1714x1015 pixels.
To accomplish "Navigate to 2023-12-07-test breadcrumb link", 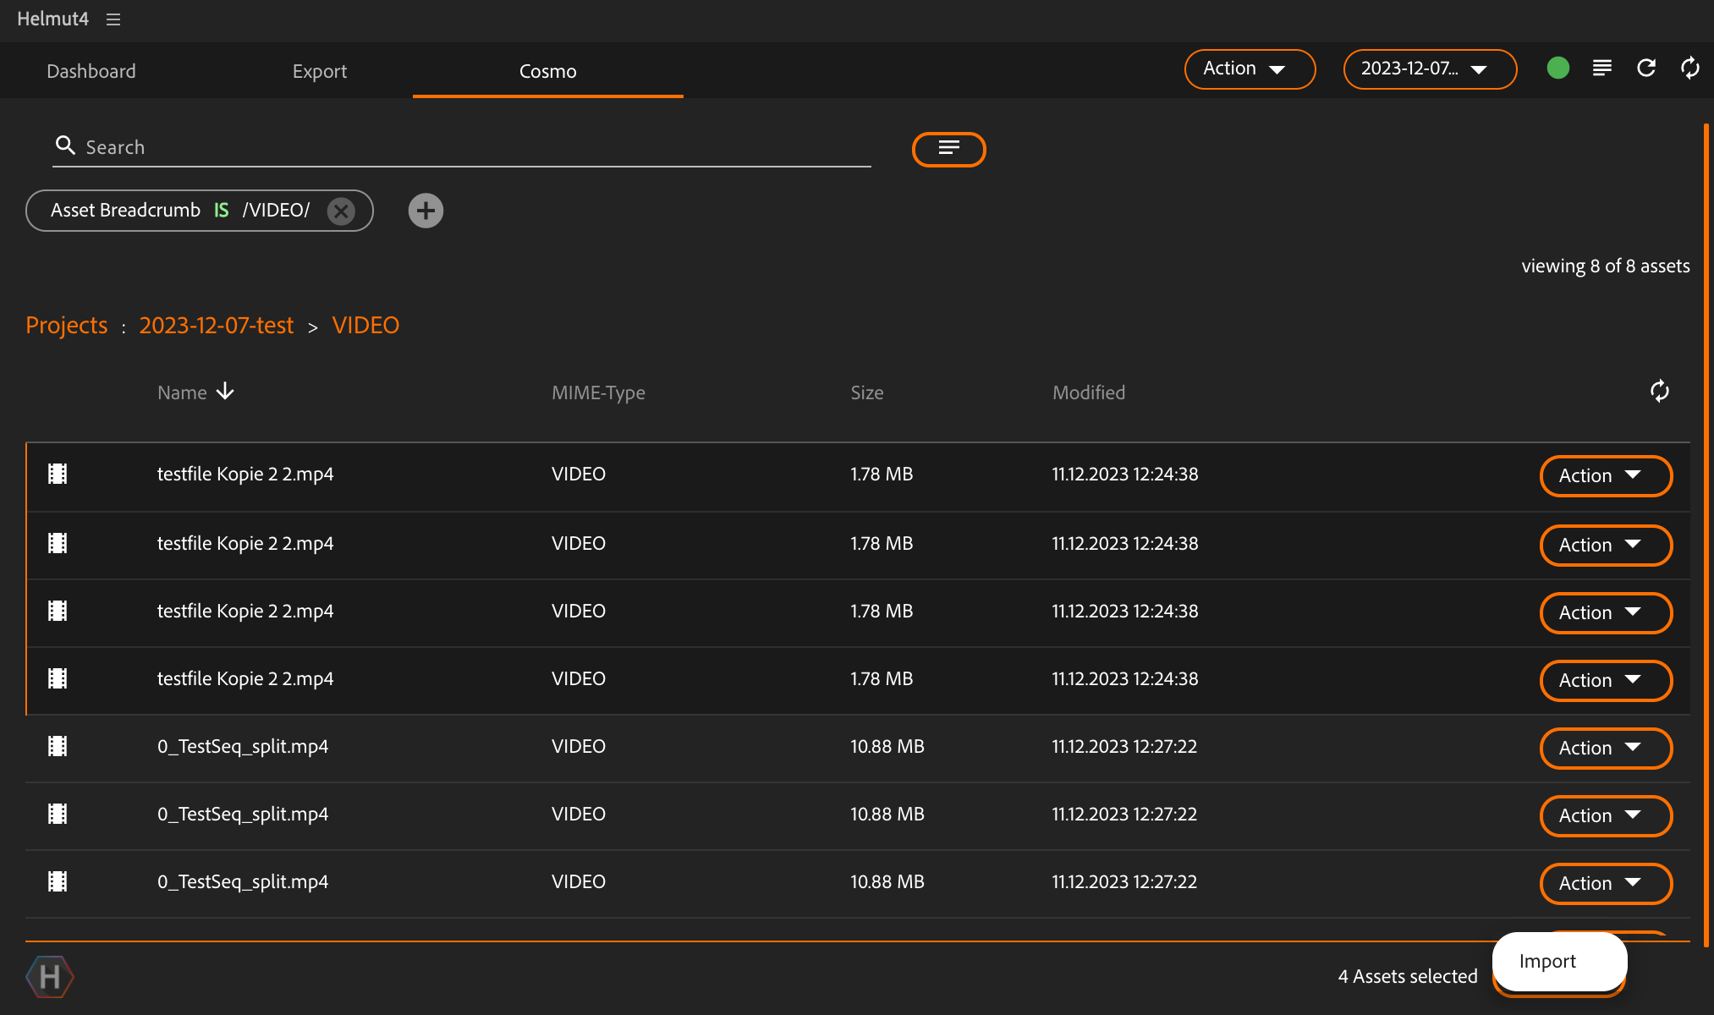I will (x=216, y=325).
